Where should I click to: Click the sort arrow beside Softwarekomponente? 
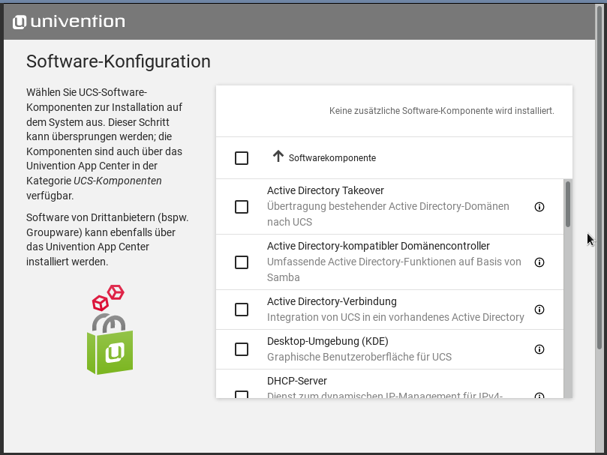tap(278, 157)
